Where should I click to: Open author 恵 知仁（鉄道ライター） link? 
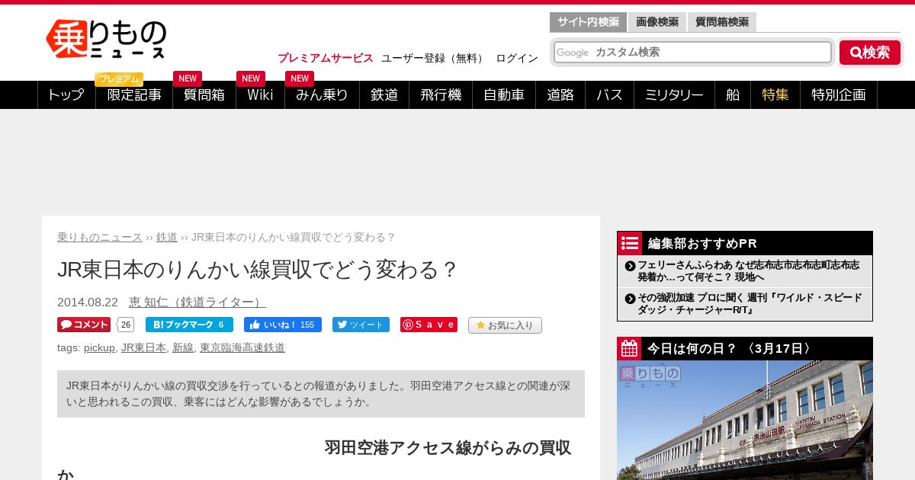(197, 302)
